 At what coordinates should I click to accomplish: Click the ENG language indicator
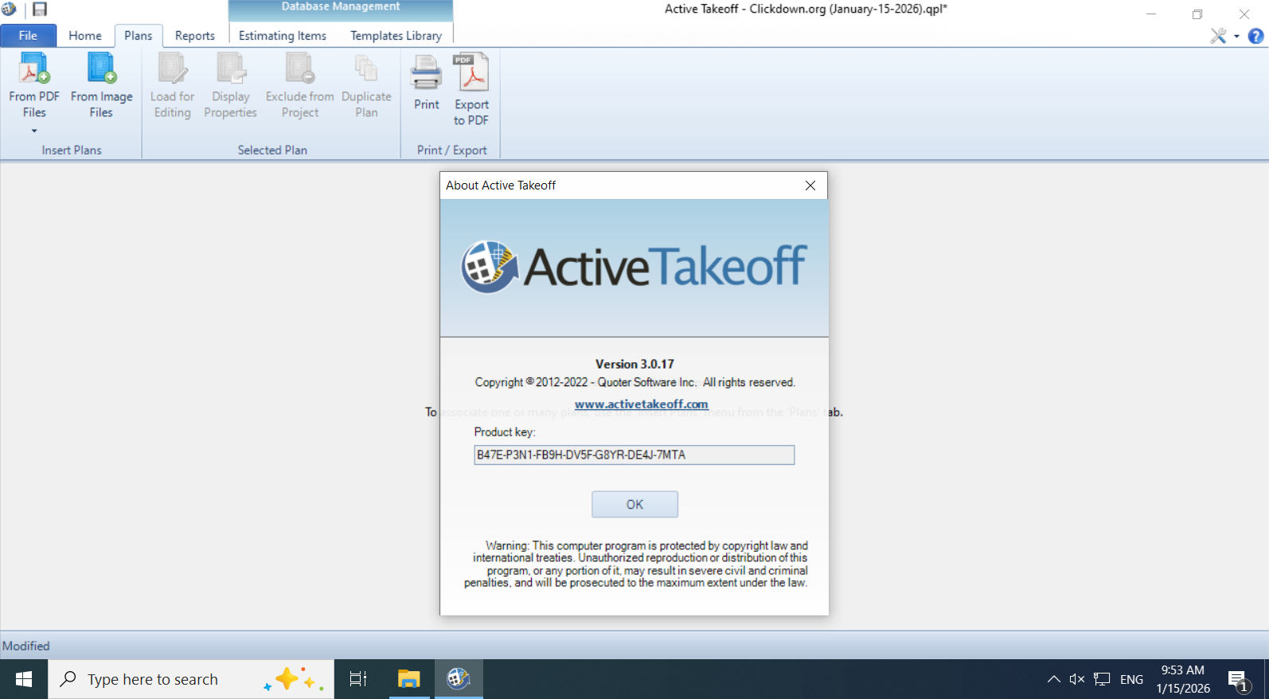(x=1131, y=680)
